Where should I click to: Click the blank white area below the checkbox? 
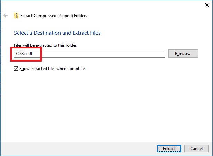(x=104, y=103)
